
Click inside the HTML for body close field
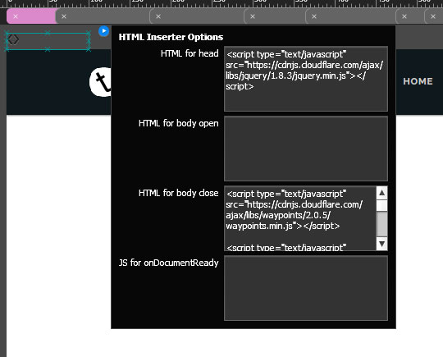point(300,218)
